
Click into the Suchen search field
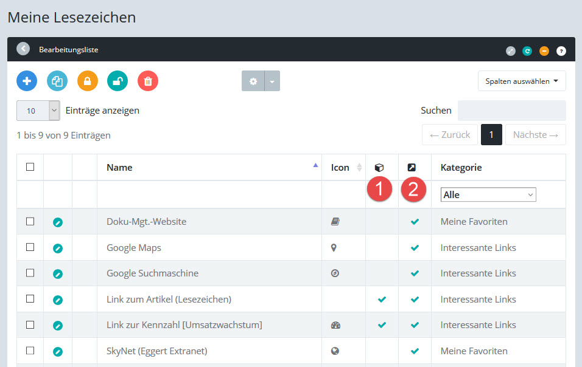[511, 111]
